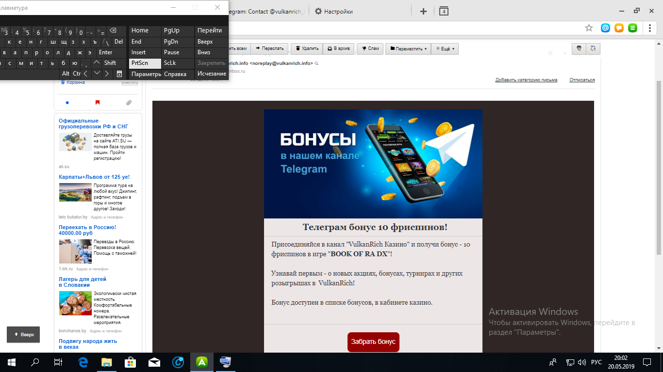Open the Mail app from the taskbar
This screenshot has width=663, height=372.
click(154, 362)
